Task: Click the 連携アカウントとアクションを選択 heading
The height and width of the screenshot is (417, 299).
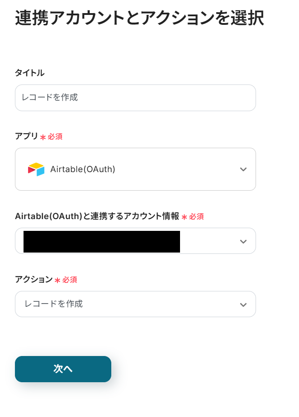Action: 139,19
